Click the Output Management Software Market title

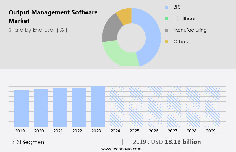53,16
